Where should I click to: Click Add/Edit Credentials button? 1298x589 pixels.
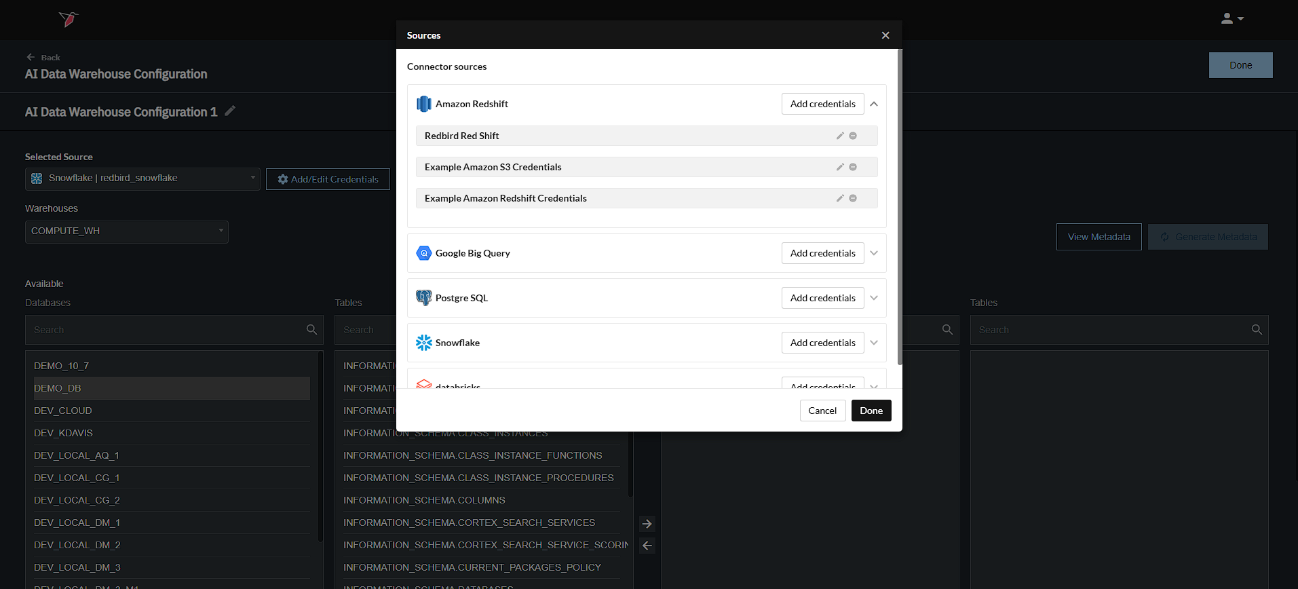tap(328, 179)
